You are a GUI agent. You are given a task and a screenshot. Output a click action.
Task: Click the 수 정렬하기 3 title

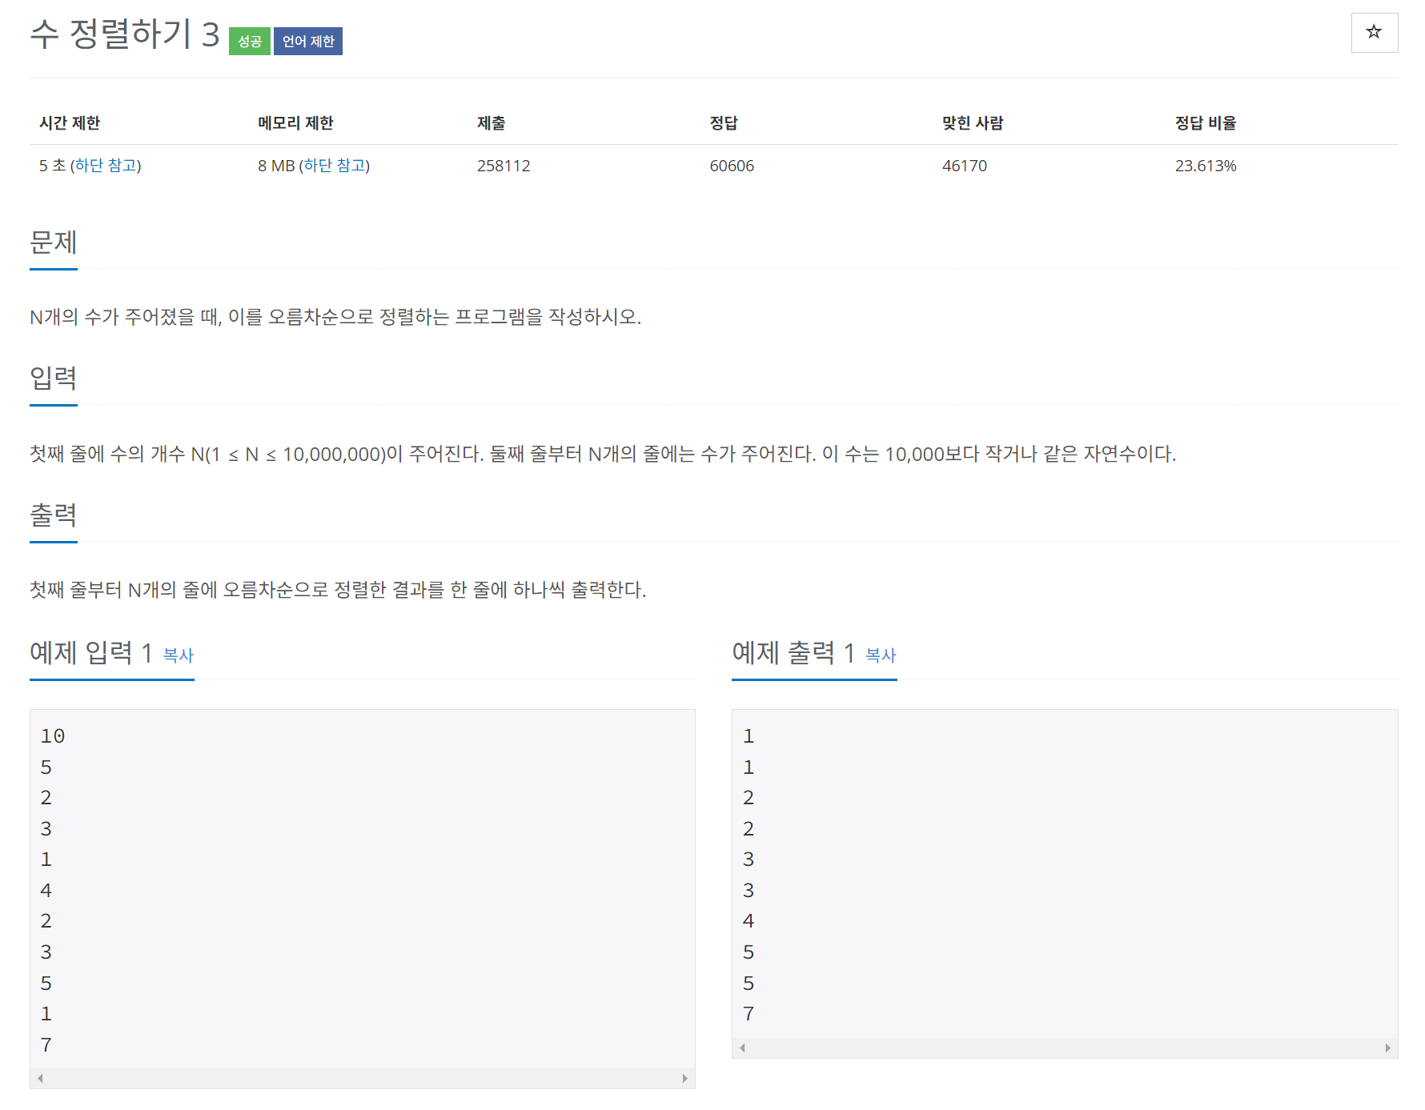125,34
